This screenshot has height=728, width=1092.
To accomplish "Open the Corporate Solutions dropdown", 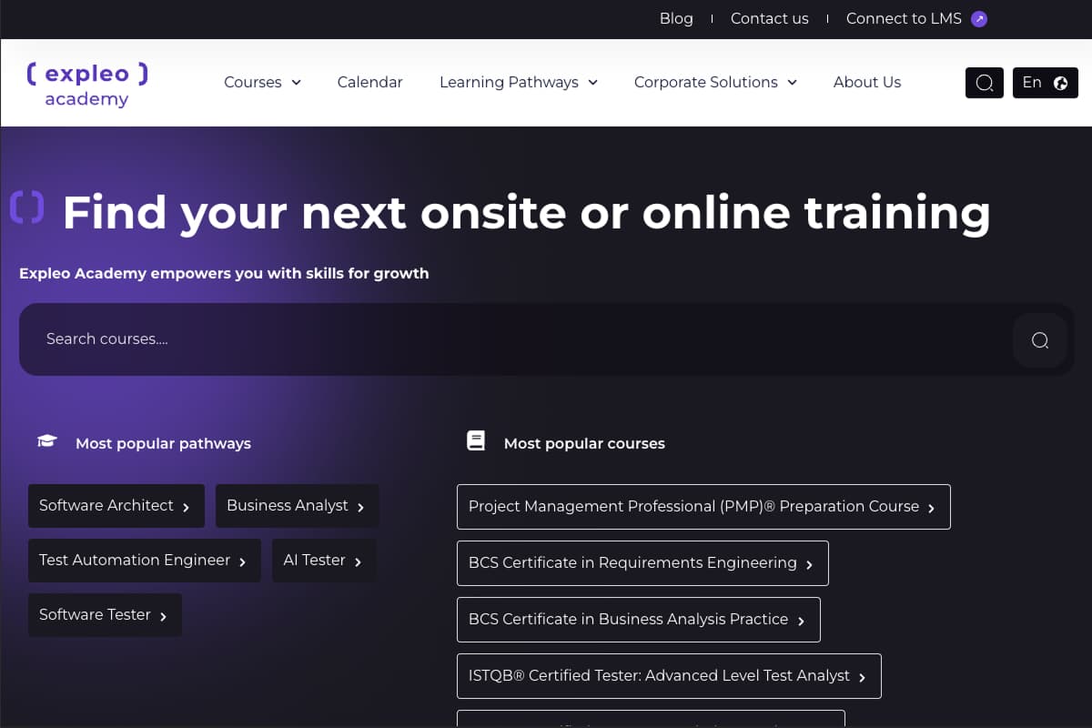I will tap(715, 82).
